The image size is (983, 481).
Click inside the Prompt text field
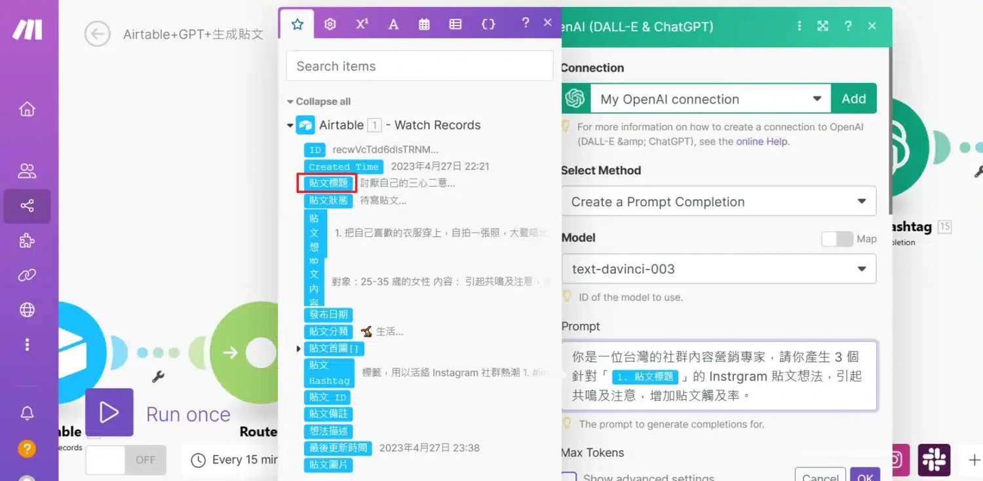tap(719, 376)
